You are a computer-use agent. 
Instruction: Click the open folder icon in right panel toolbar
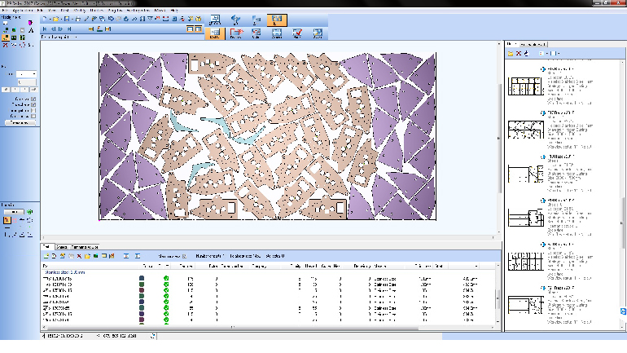coord(510,54)
